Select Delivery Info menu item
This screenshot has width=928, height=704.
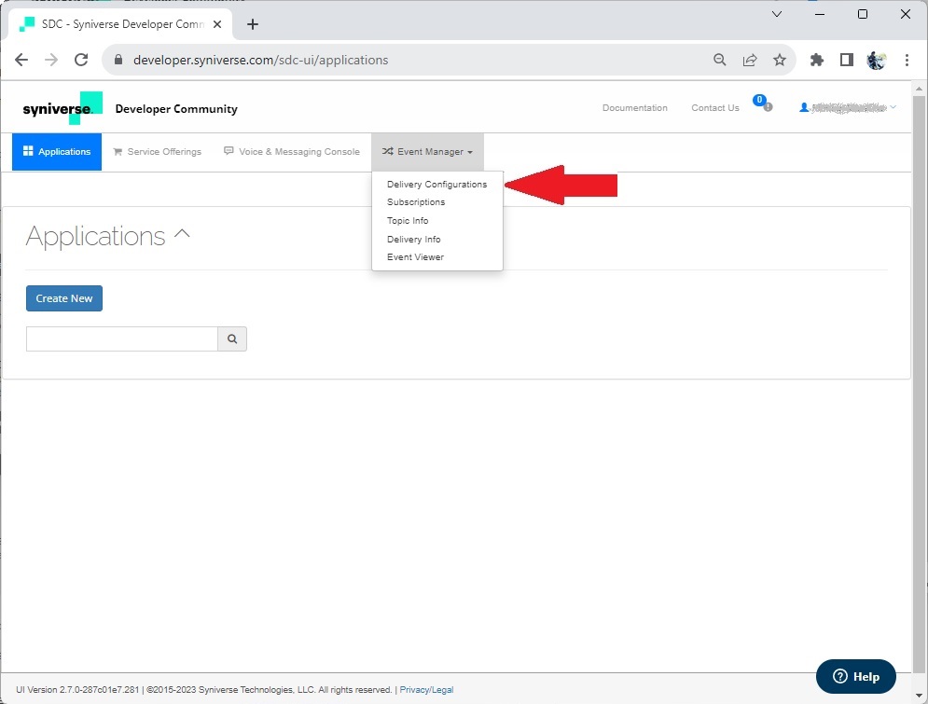(414, 239)
